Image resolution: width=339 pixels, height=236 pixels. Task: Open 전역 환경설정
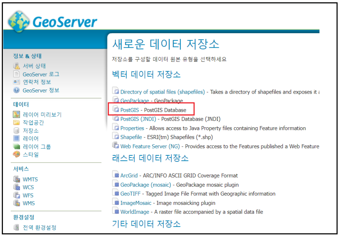coord(40,227)
